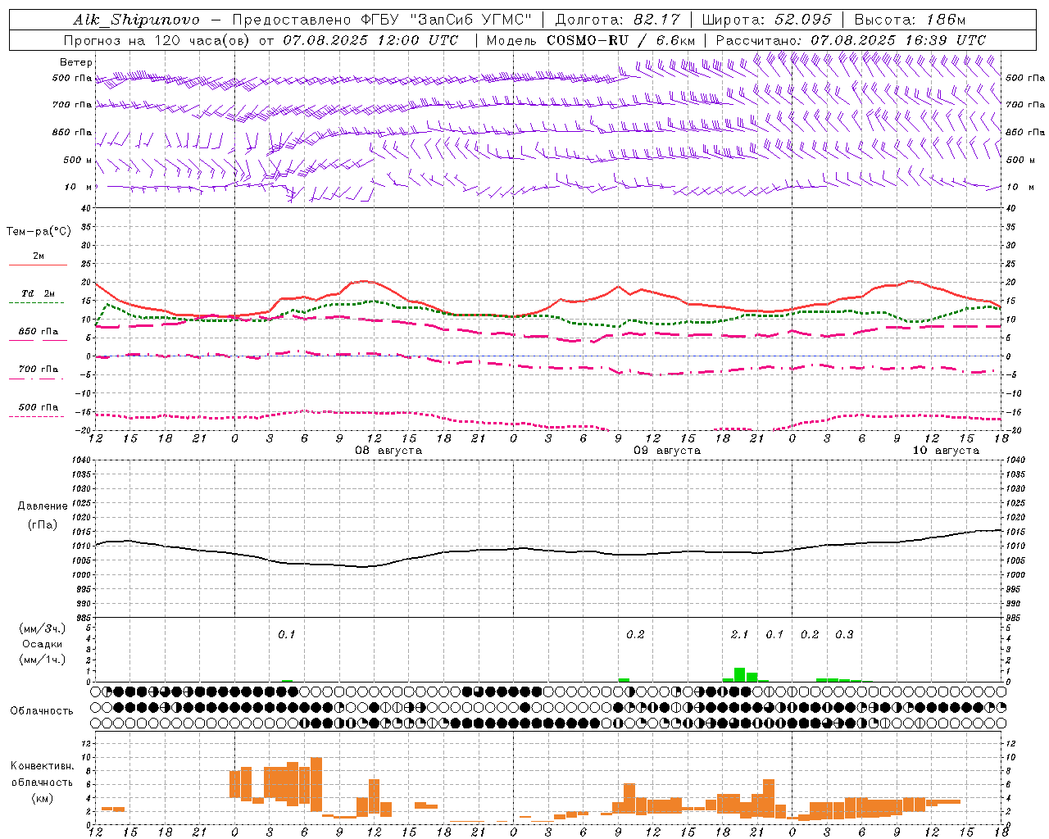This screenshot has width=1049, height=839.
Task: Click the solid red line sample under the 2м legend
Action: (39, 265)
